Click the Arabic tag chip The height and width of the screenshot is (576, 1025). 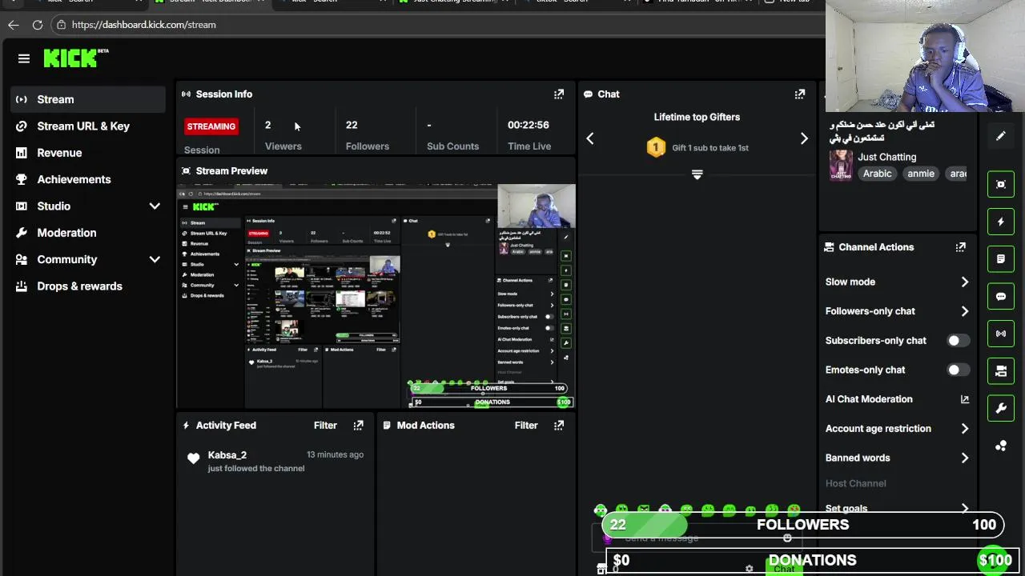[877, 174]
